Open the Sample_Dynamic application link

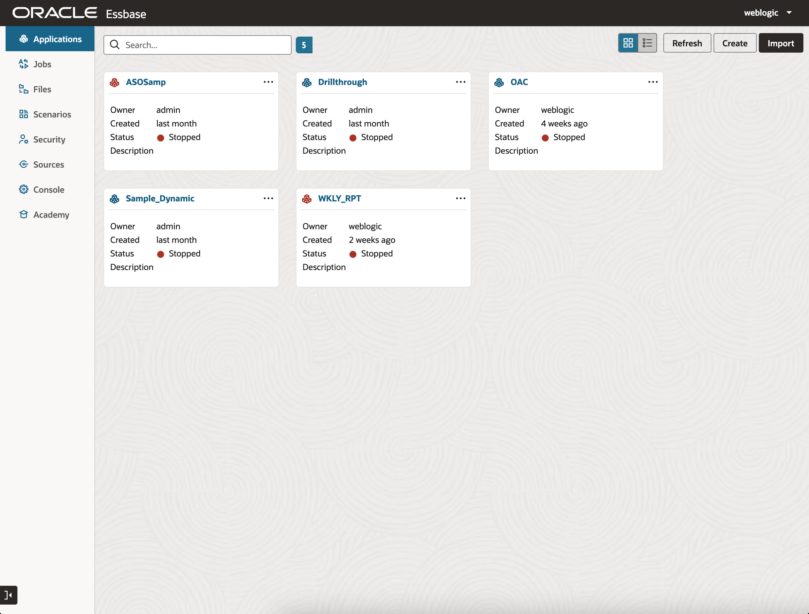160,198
